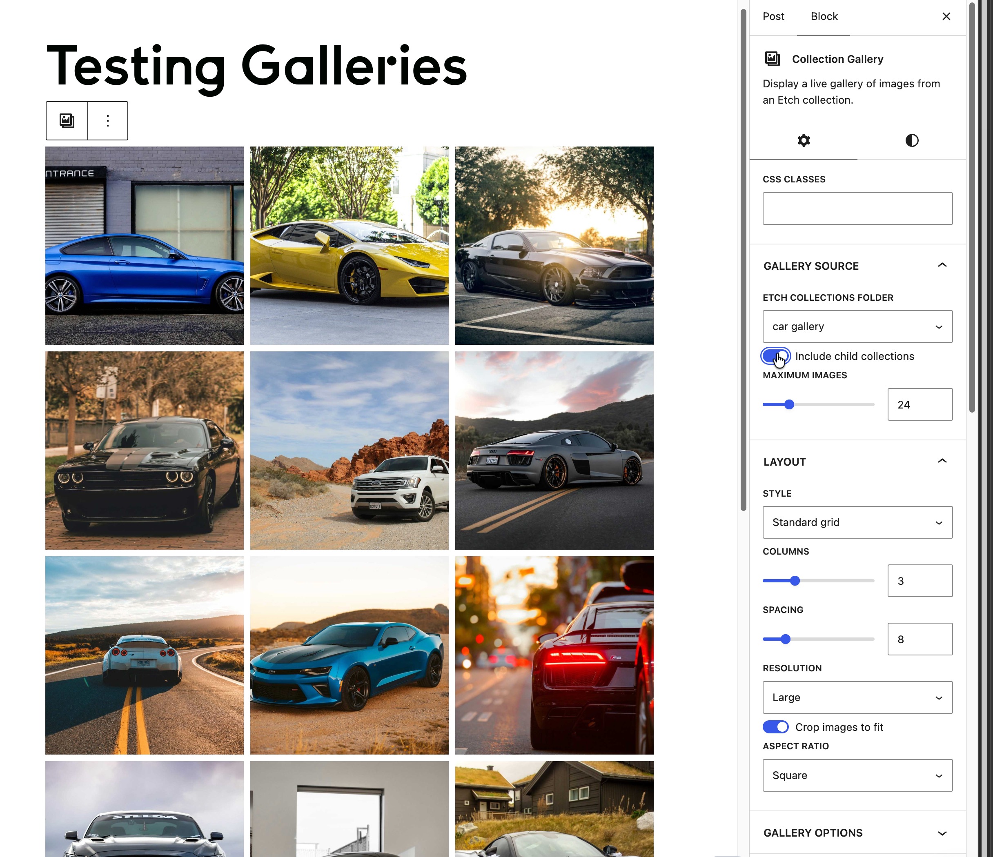Click the Maximum Images number field
Viewport: 993px width, 857px height.
click(920, 405)
